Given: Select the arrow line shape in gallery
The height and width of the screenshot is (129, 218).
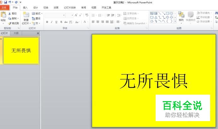Looking at the screenshot, I should coord(163,13).
